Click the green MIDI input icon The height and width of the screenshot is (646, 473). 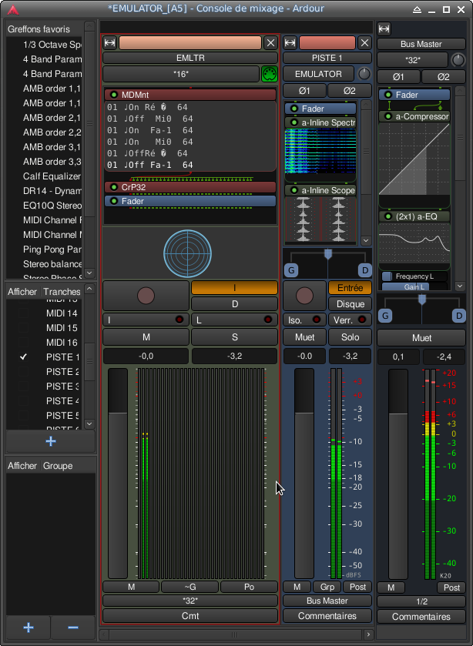[x=270, y=74]
